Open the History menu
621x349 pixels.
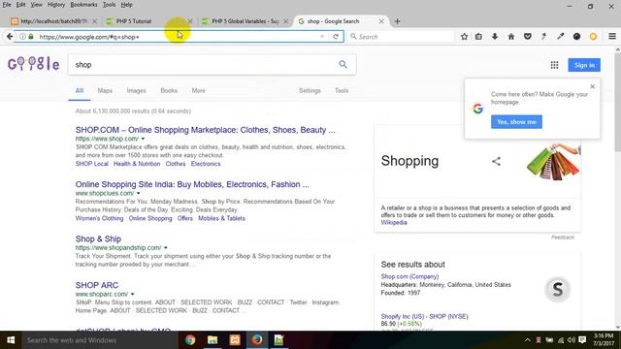pos(56,5)
